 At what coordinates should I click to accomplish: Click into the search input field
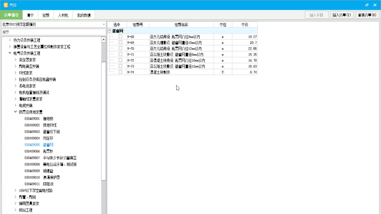(x=54, y=32)
